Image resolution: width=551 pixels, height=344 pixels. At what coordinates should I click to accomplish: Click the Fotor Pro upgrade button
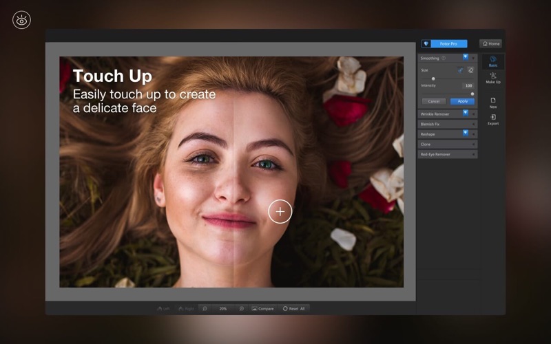coord(448,43)
